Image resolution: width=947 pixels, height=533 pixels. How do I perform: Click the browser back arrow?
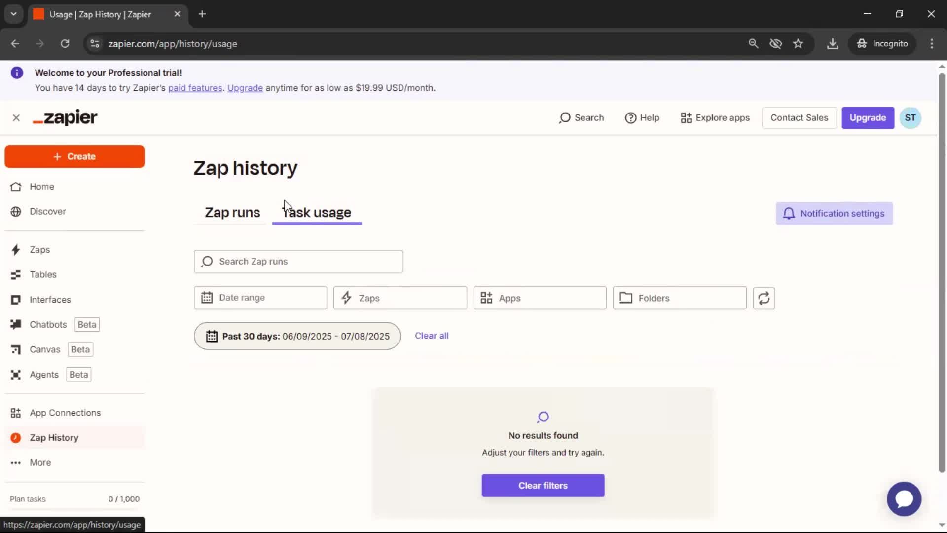click(15, 44)
